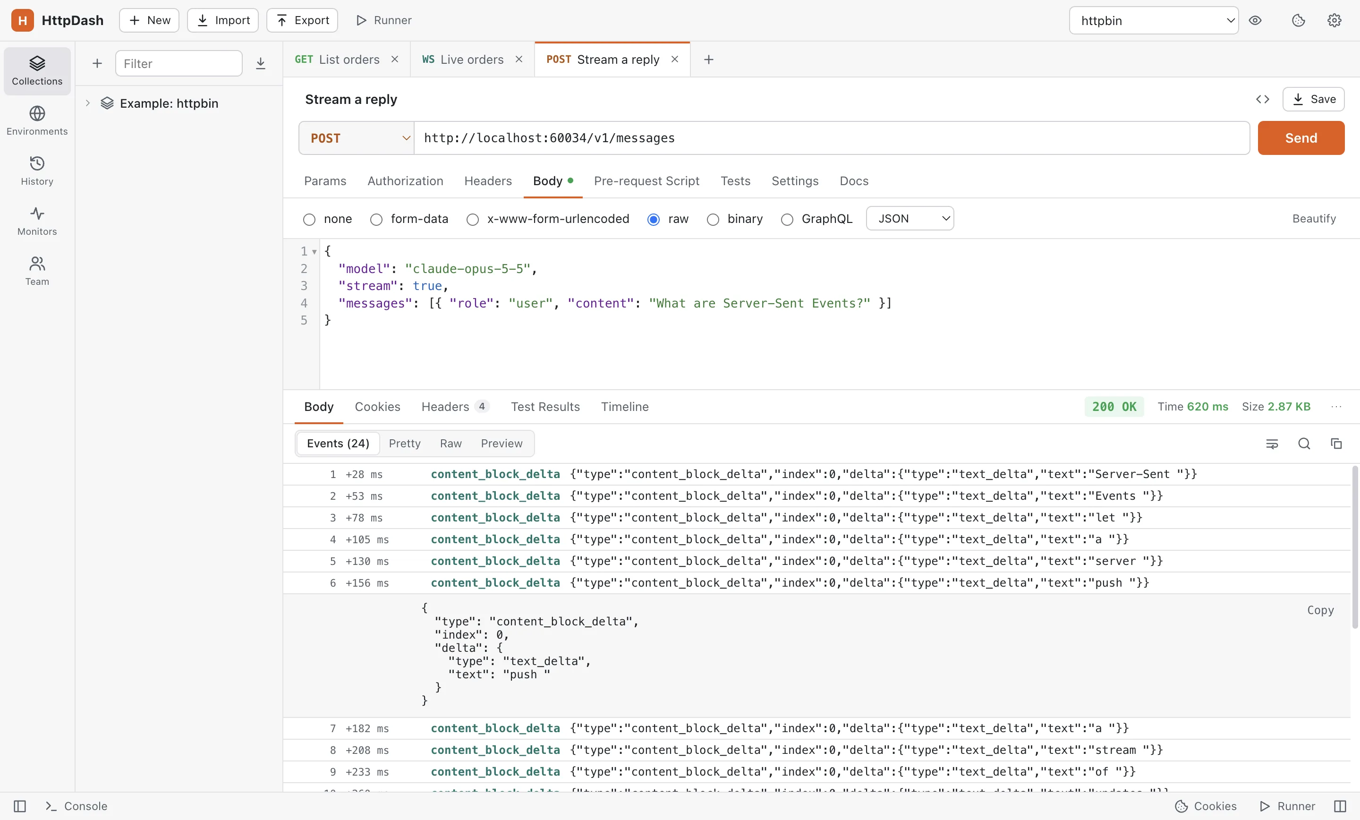
Task: Switch to the Pretty response view
Action: coord(405,444)
